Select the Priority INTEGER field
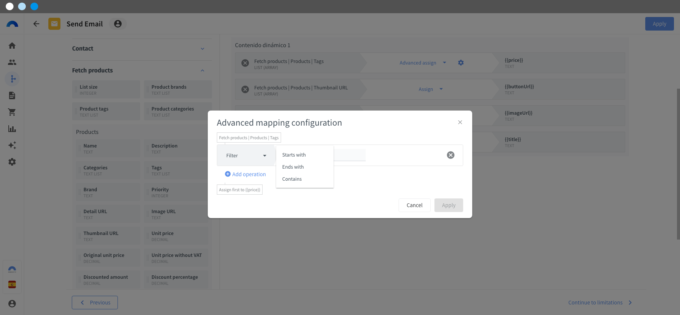 (176, 192)
